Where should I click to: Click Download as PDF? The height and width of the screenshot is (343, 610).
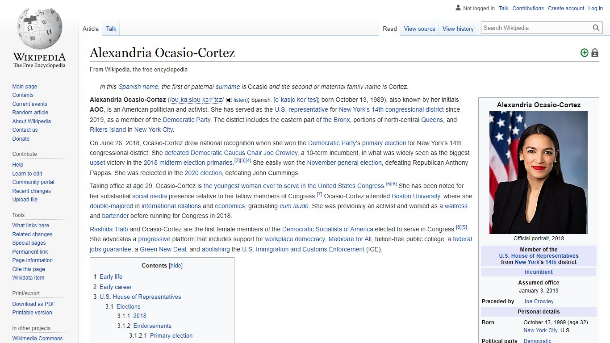coord(33,304)
